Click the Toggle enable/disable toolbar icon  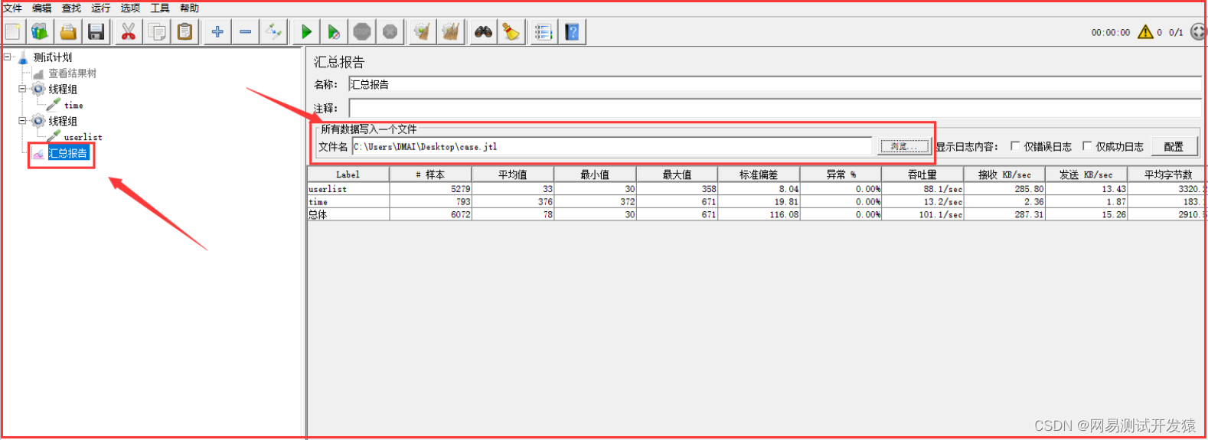point(273,32)
